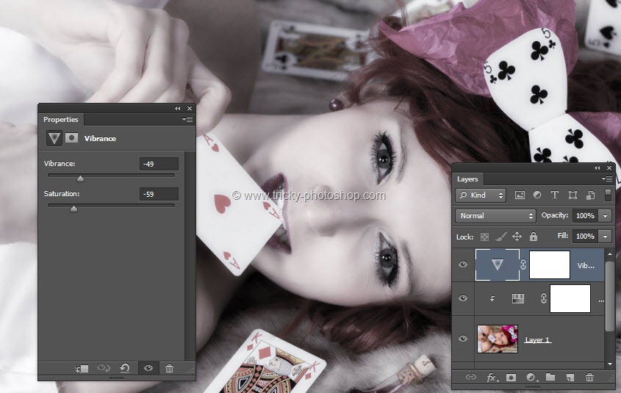This screenshot has height=393, width=621.
Task: Select the Layers panel tab
Action: [467, 179]
